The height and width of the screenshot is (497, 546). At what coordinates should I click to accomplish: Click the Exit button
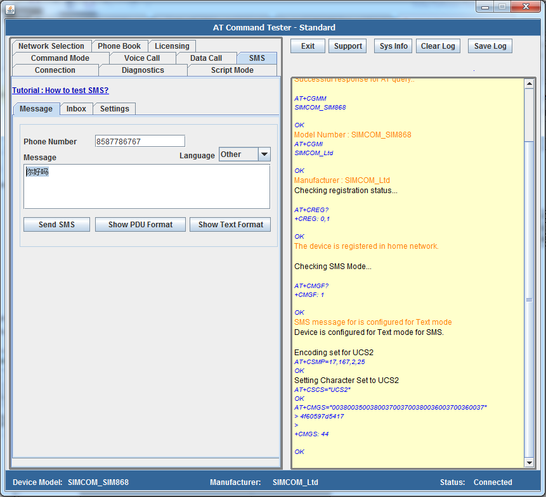click(308, 46)
